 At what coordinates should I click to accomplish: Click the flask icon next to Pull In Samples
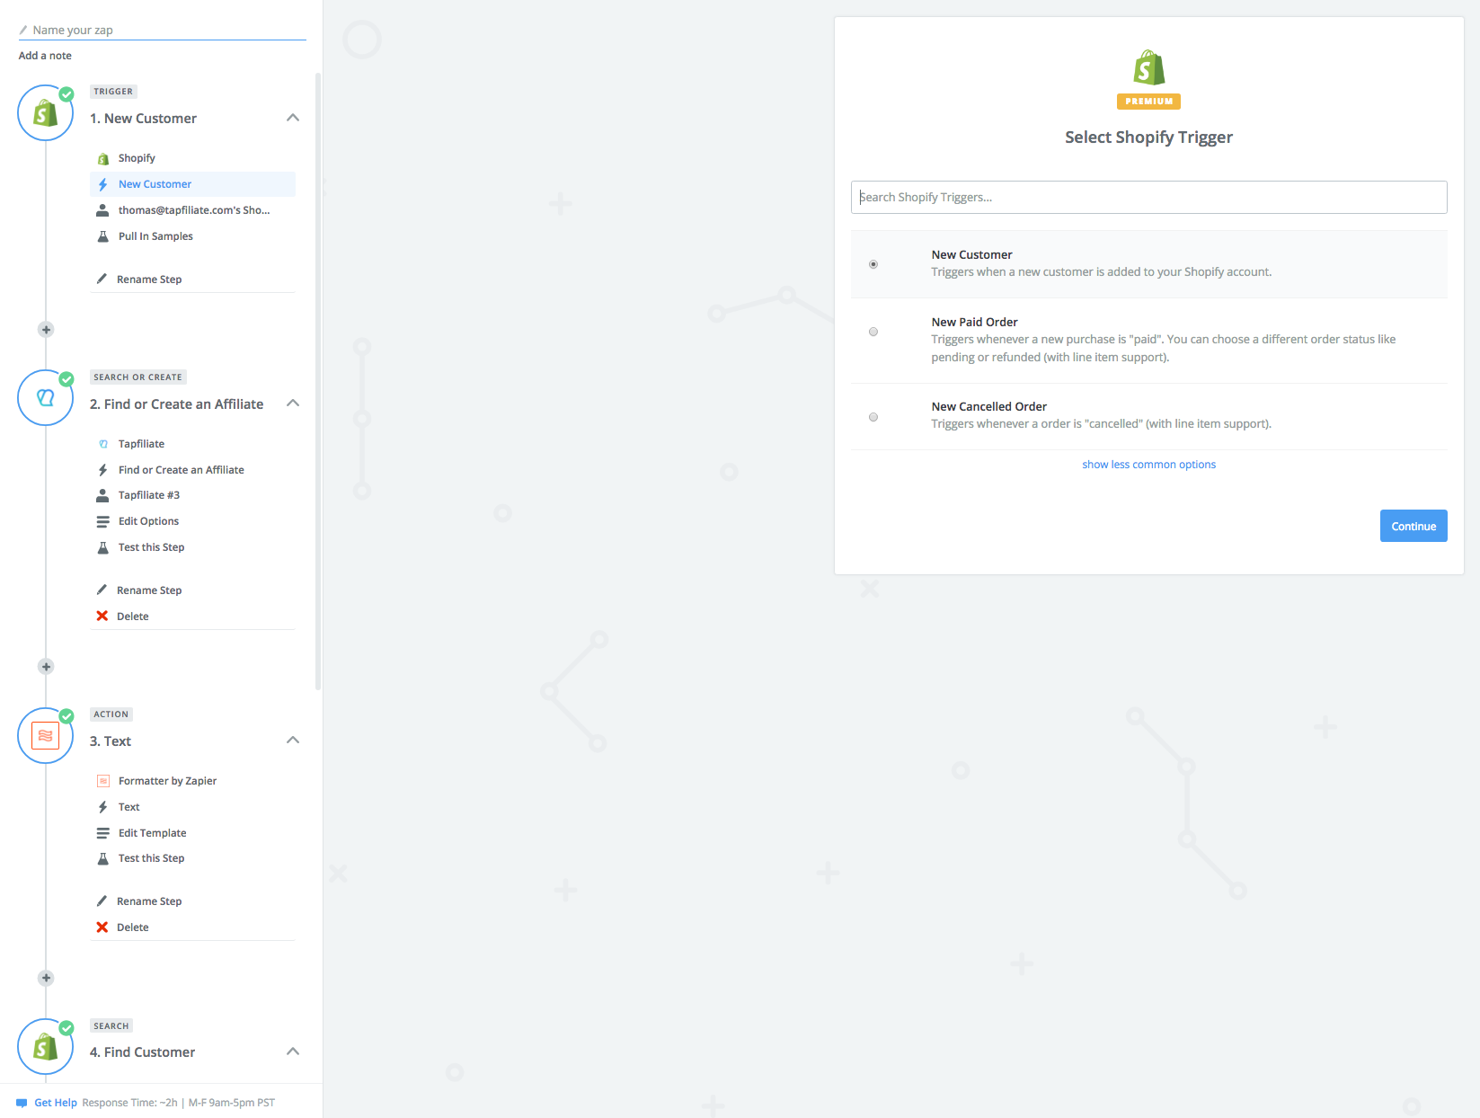(103, 236)
